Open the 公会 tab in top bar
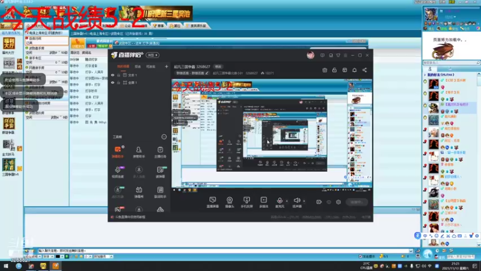This screenshot has width=481, height=271. coord(127,26)
